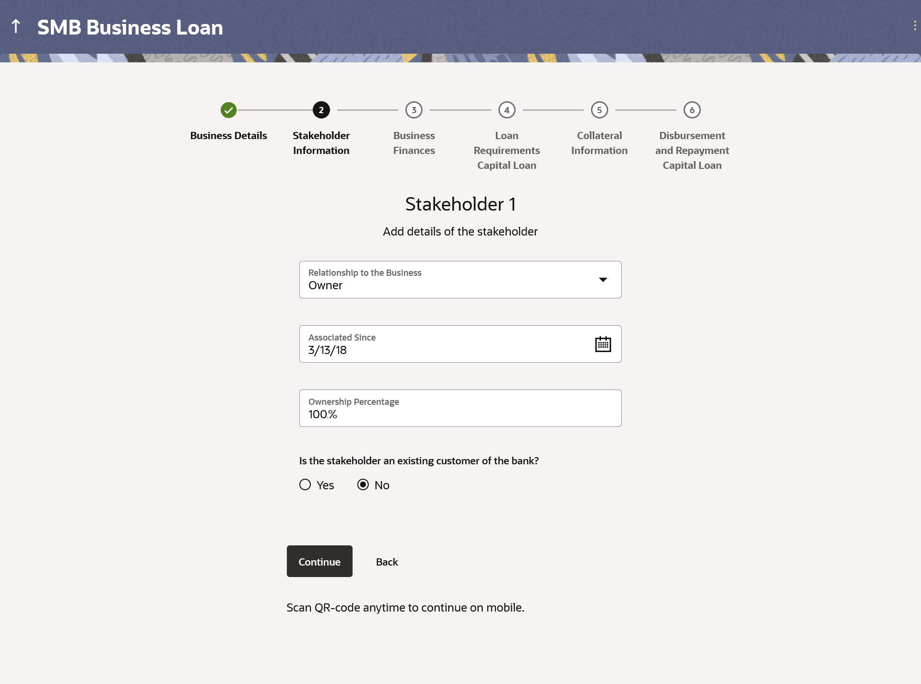Click the back arrow beside SMB Business Loan

[x=16, y=26]
